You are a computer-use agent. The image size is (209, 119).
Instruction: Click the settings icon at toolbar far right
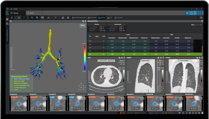point(201,17)
